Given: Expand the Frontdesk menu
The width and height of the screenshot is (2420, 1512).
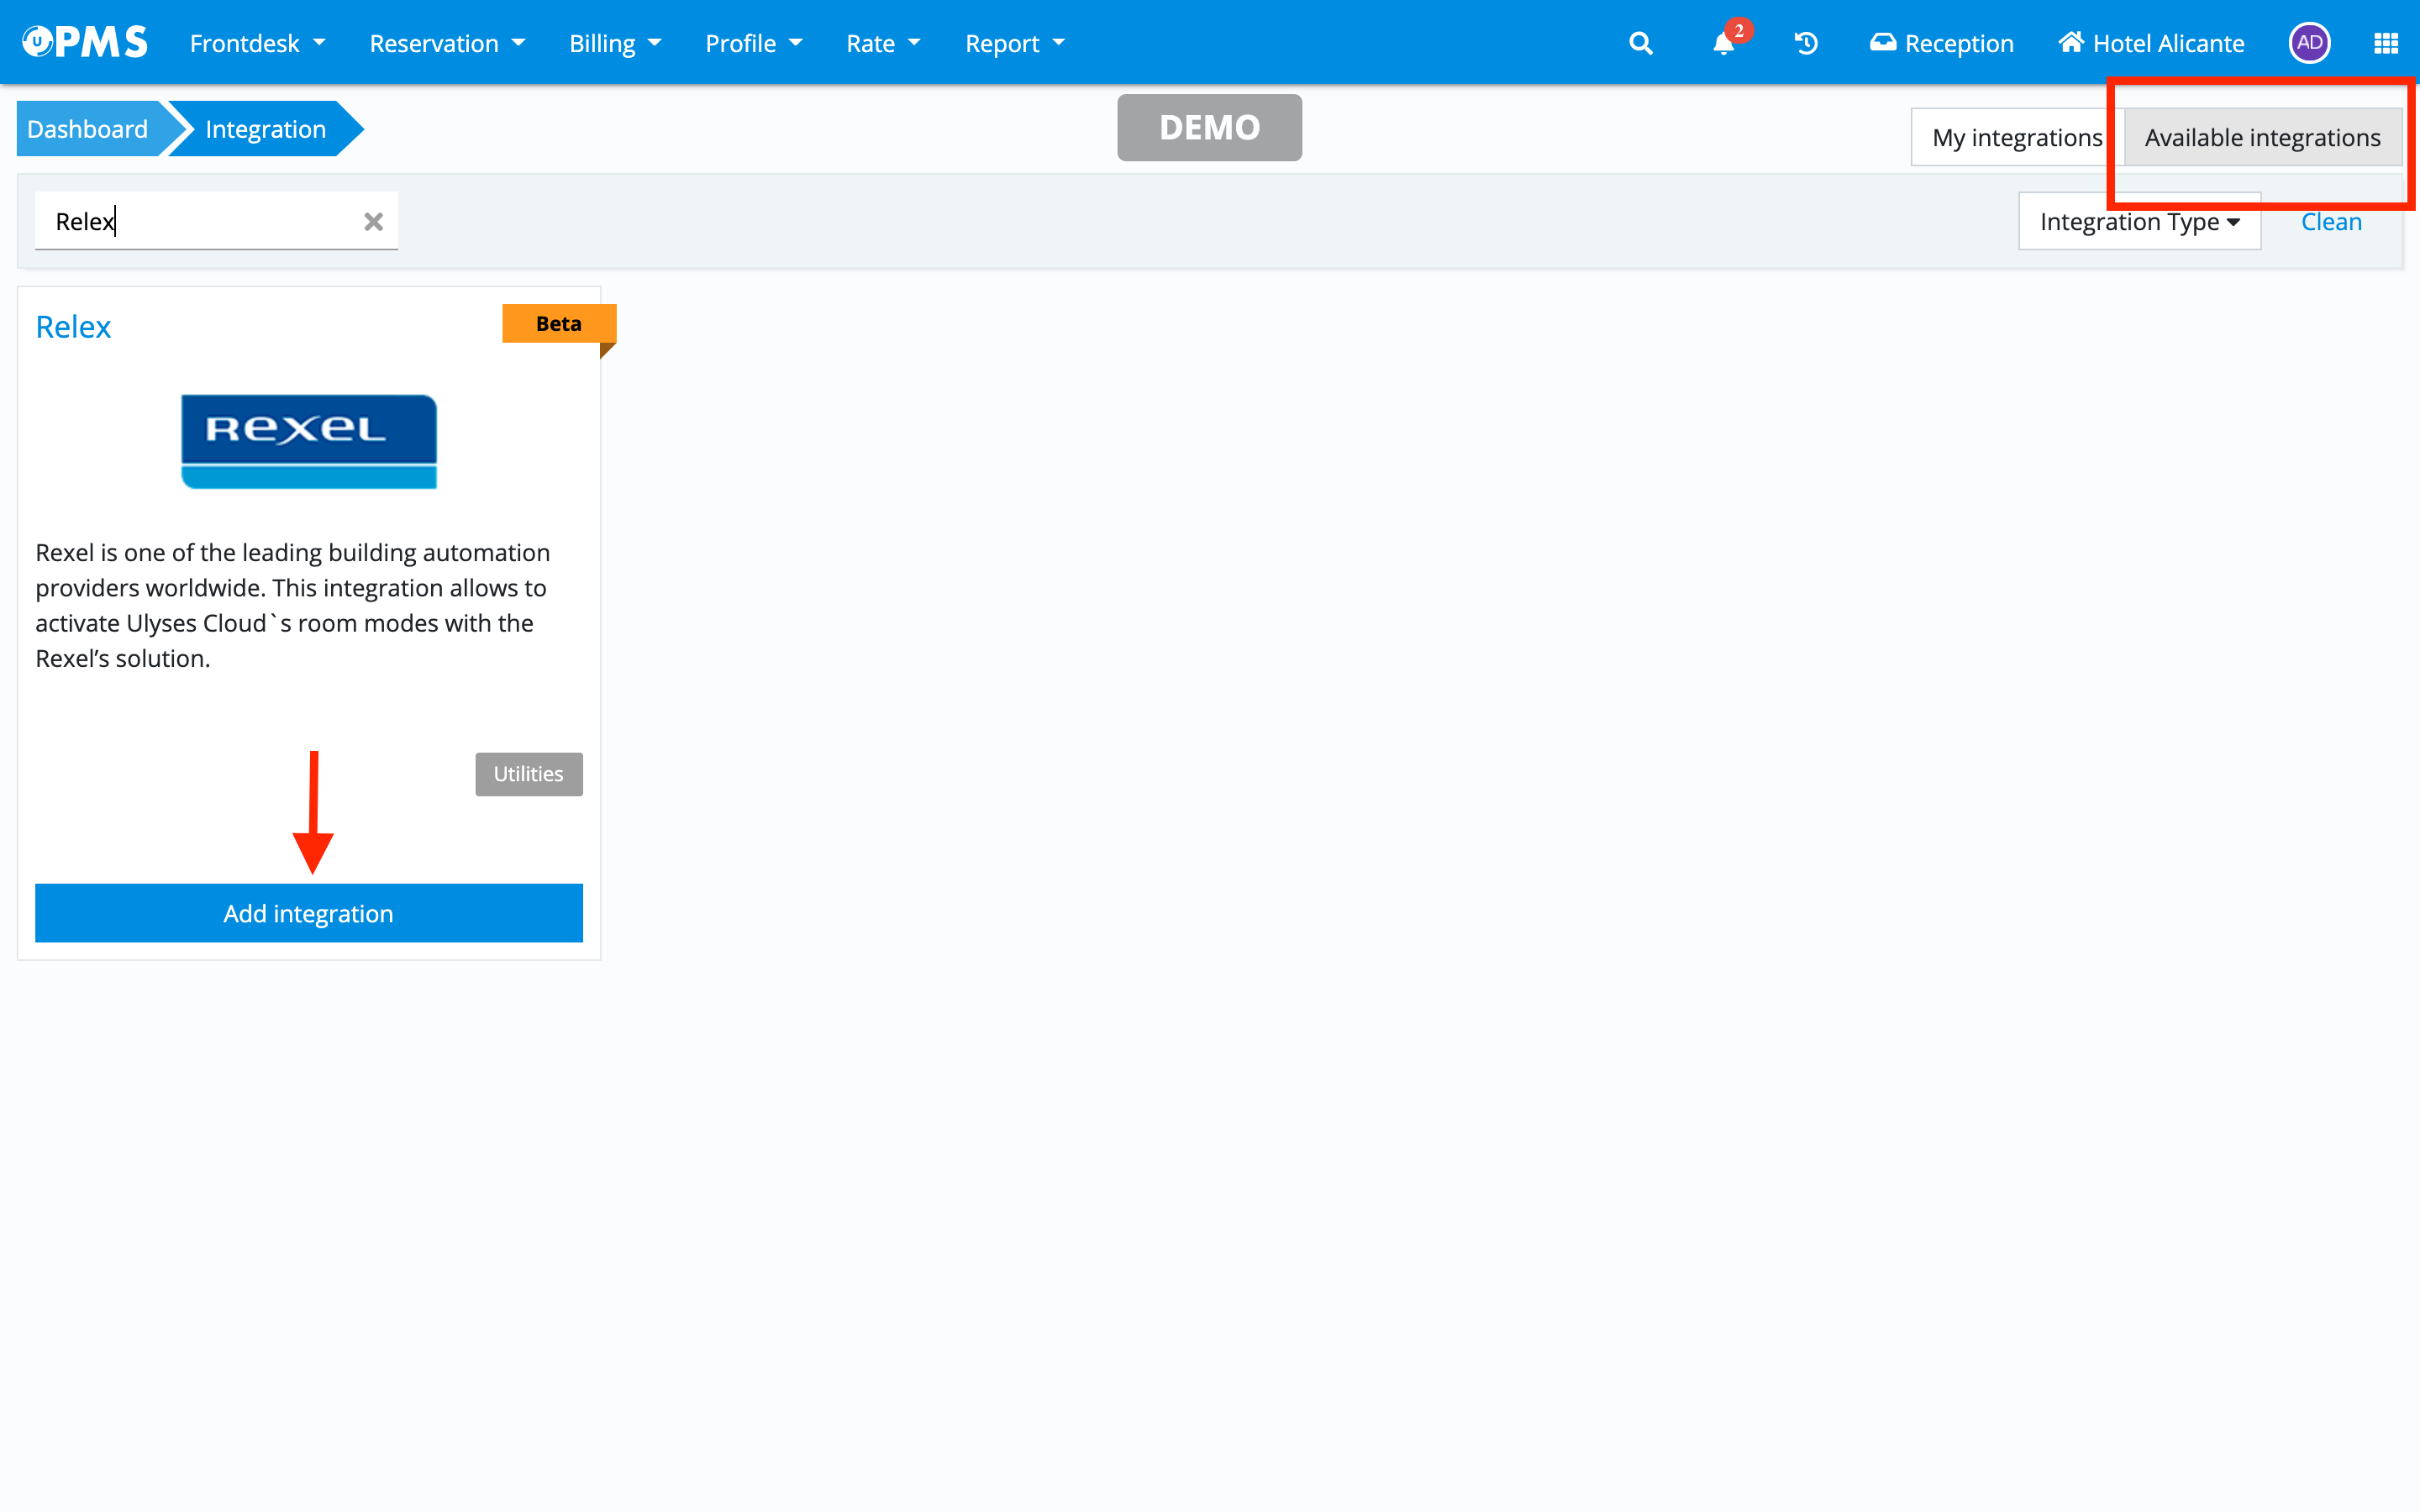Looking at the screenshot, I should tap(257, 43).
